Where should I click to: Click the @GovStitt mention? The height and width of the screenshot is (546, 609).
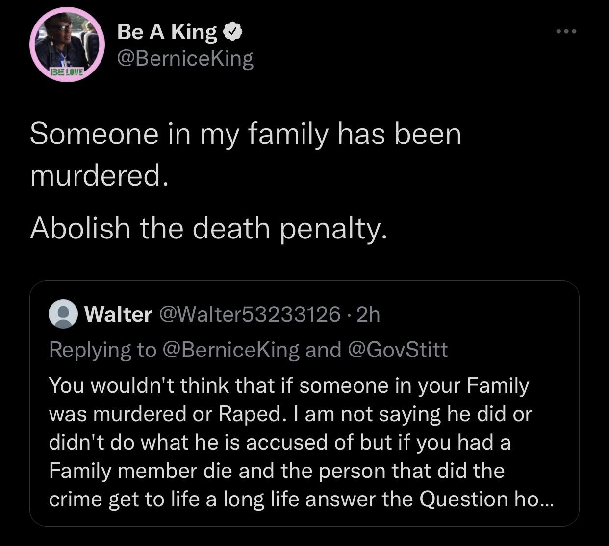click(397, 349)
